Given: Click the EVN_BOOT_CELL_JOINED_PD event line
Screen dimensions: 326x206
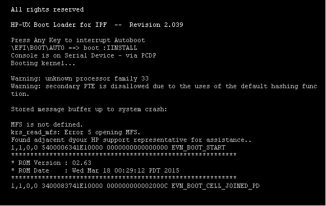Looking at the screenshot, I should pos(135,186).
